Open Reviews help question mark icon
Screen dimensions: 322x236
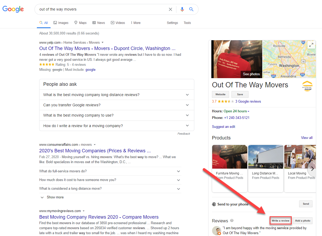click(x=232, y=221)
